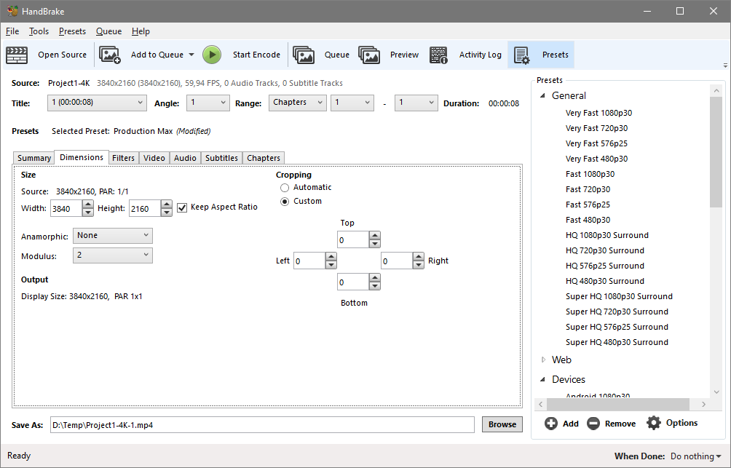This screenshot has height=468, width=731.
Task: Open the Help menu
Action: 141,31
